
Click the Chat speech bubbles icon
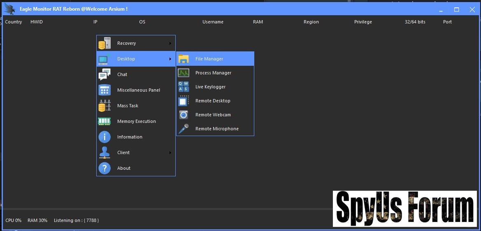pyautogui.click(x=105, y=74)
